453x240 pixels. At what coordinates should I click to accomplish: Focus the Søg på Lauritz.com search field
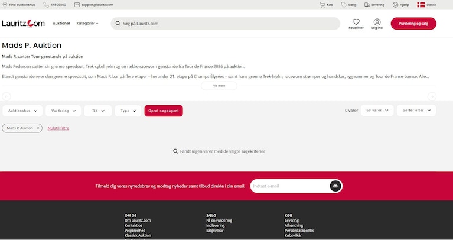tap(226, 24)
